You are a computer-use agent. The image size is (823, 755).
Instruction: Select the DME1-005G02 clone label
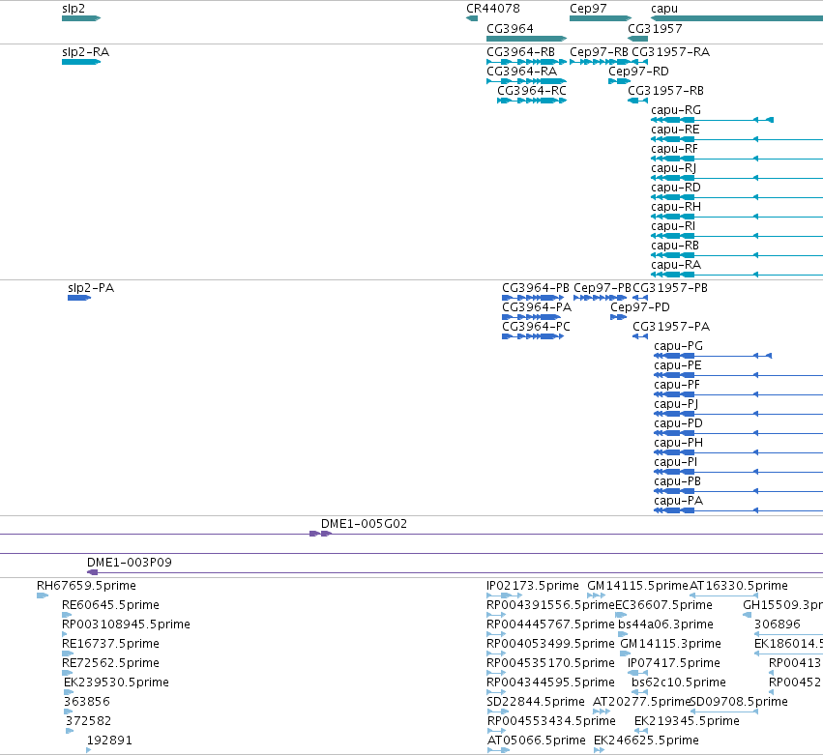click(x=364, y=524)
